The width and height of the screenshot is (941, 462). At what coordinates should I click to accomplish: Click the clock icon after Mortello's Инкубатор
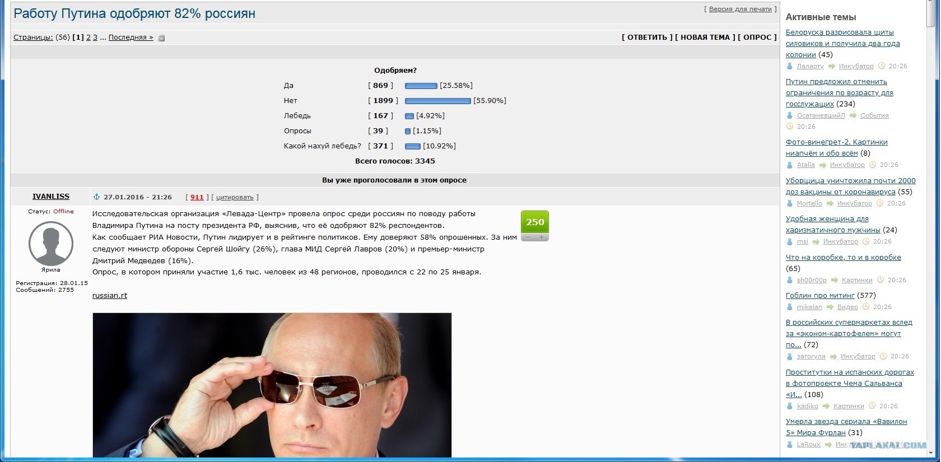coord(881,203)
